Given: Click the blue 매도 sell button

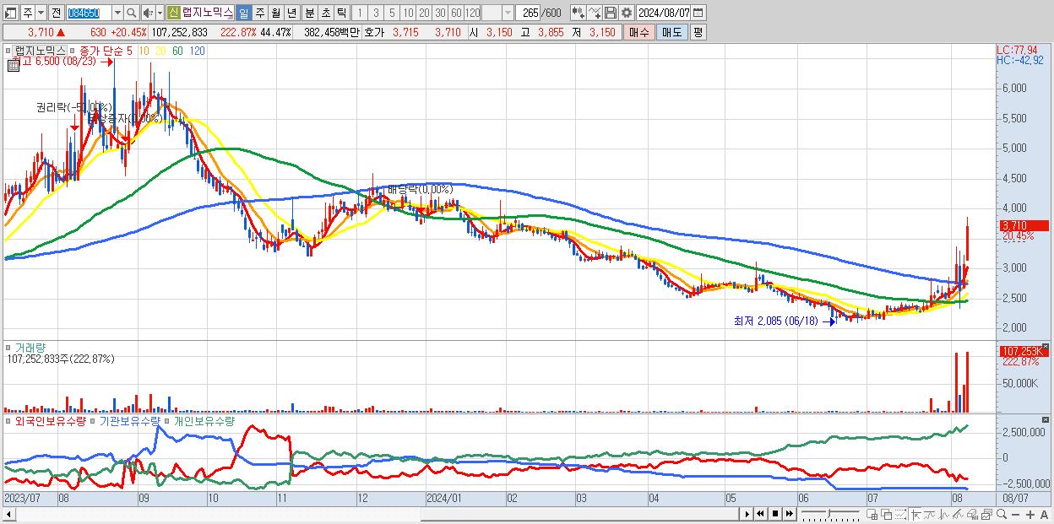Looking at the screenshot, I should tap(671, 32).
